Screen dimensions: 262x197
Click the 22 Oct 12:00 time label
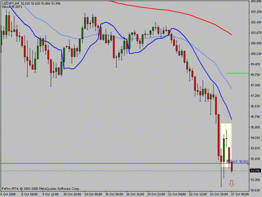click(x=198, y=194)
